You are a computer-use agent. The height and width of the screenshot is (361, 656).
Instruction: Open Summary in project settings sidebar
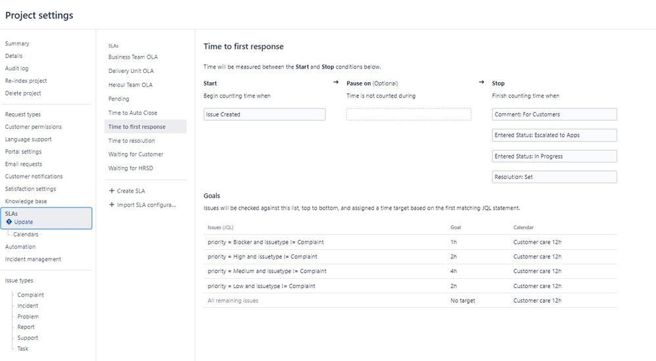[x=17, y=43]
